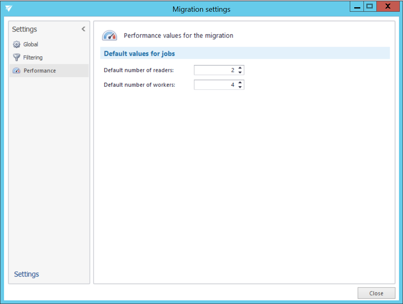Click the Default values for jobs header
This screenshot has height=304, width=403.
(x=139, y=53)
